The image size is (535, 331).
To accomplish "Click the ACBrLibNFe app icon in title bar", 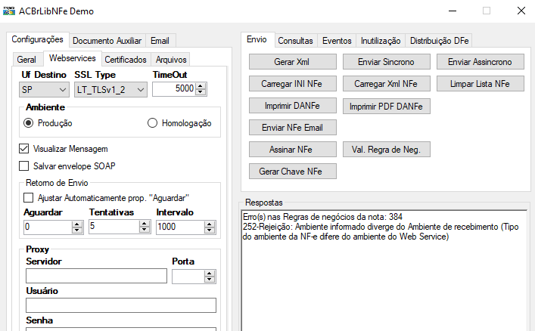I will (x=8, y=11).
